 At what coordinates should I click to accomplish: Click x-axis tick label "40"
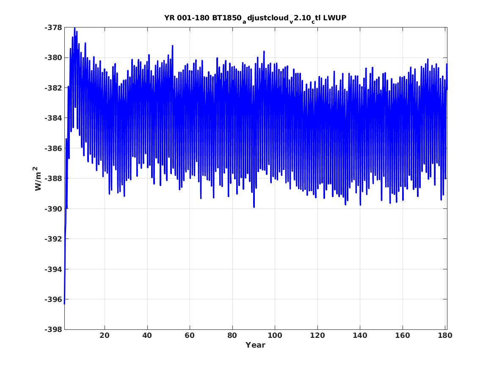147,335
